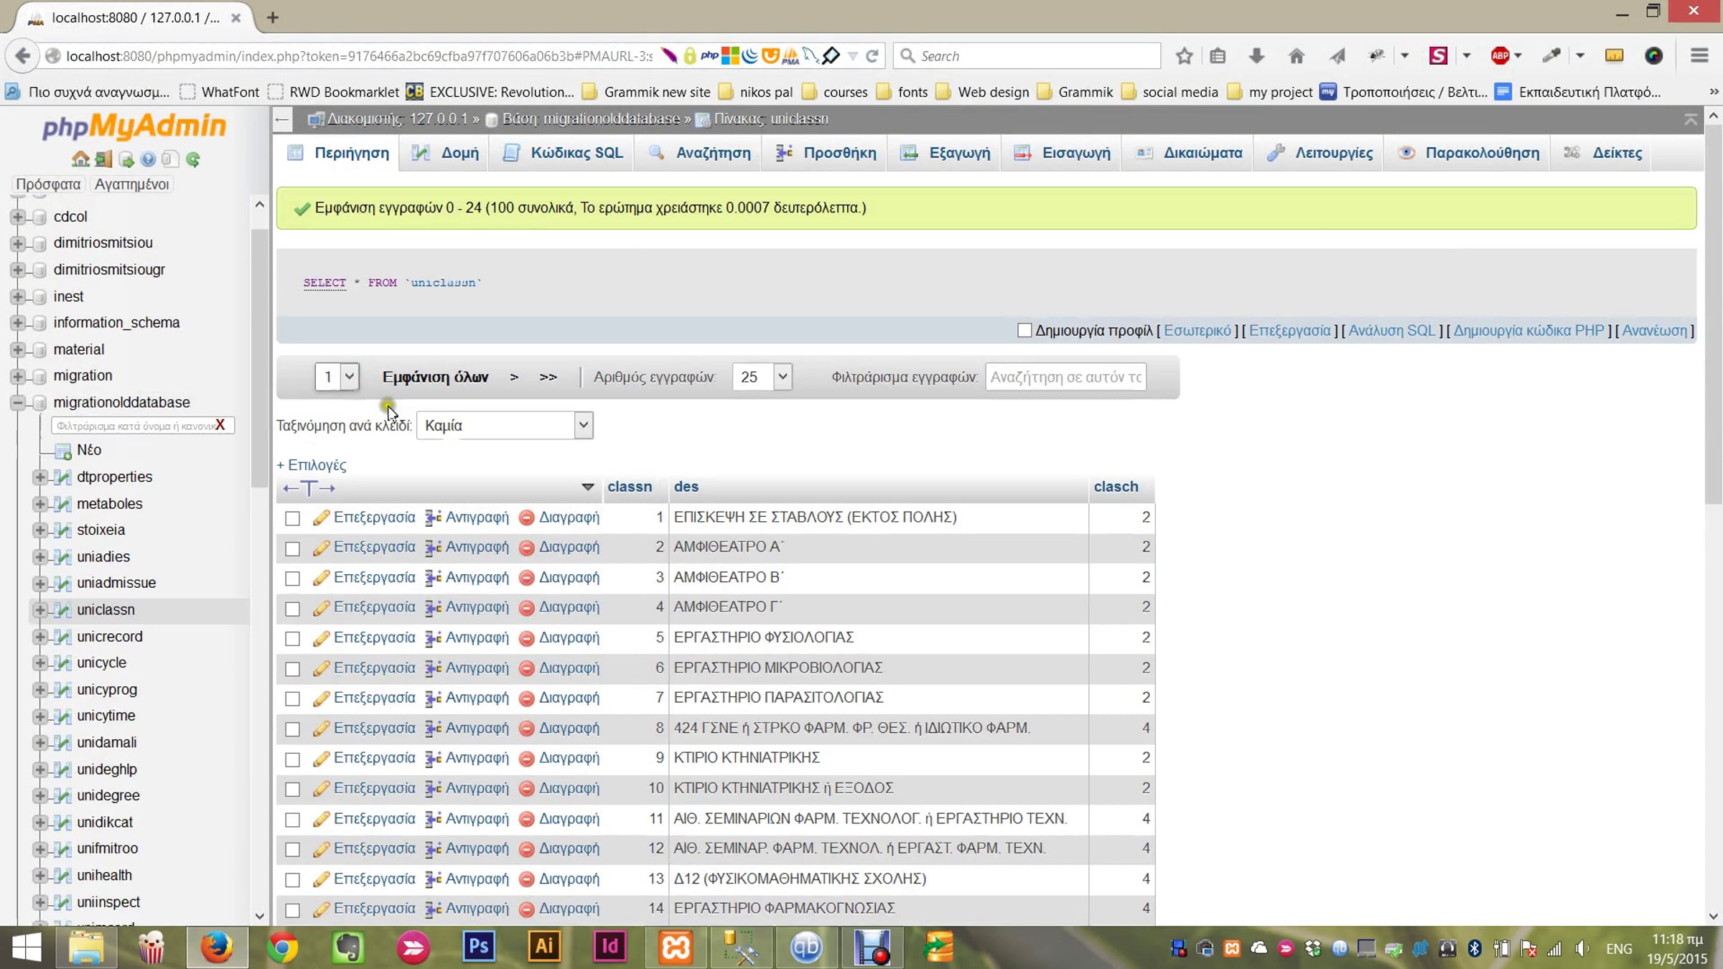Open the Αριθμός εγγραφών 25 dropdown

762,377
